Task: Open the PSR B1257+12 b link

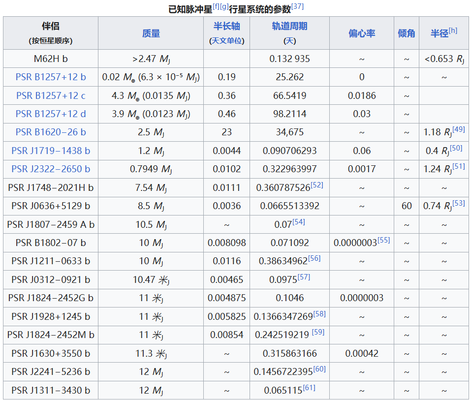Action: coord(51,77)
